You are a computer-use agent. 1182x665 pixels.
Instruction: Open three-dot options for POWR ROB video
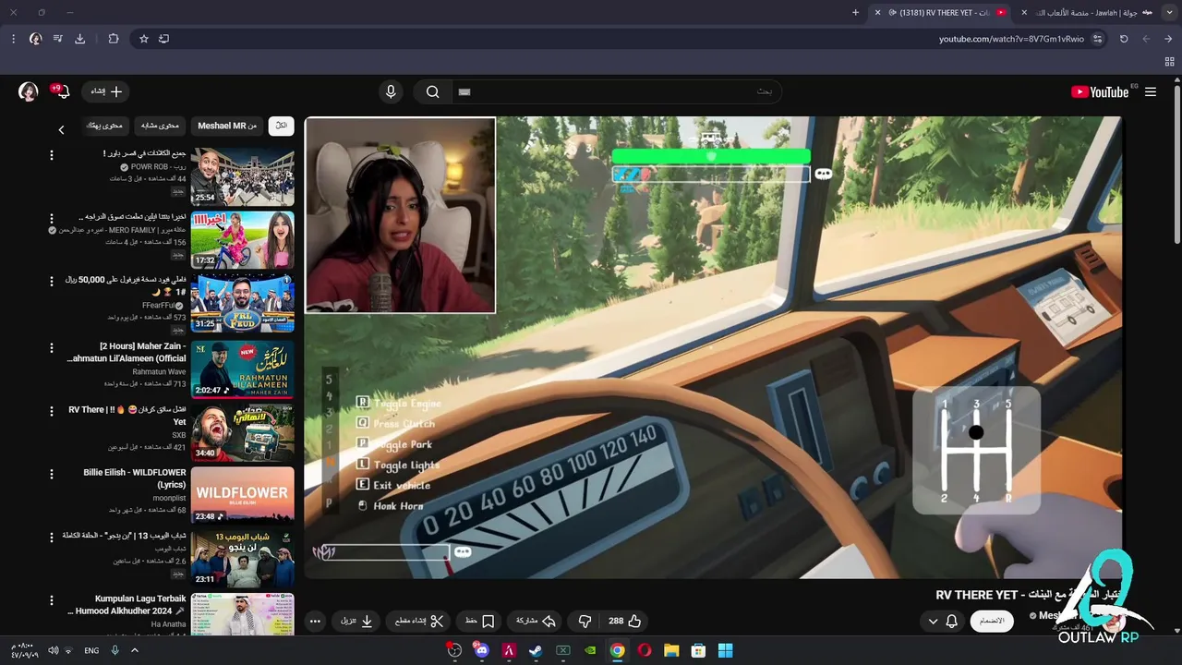coord(52,155)
